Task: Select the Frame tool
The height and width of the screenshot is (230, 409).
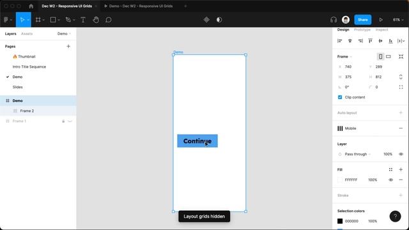Action: point(38,20)
